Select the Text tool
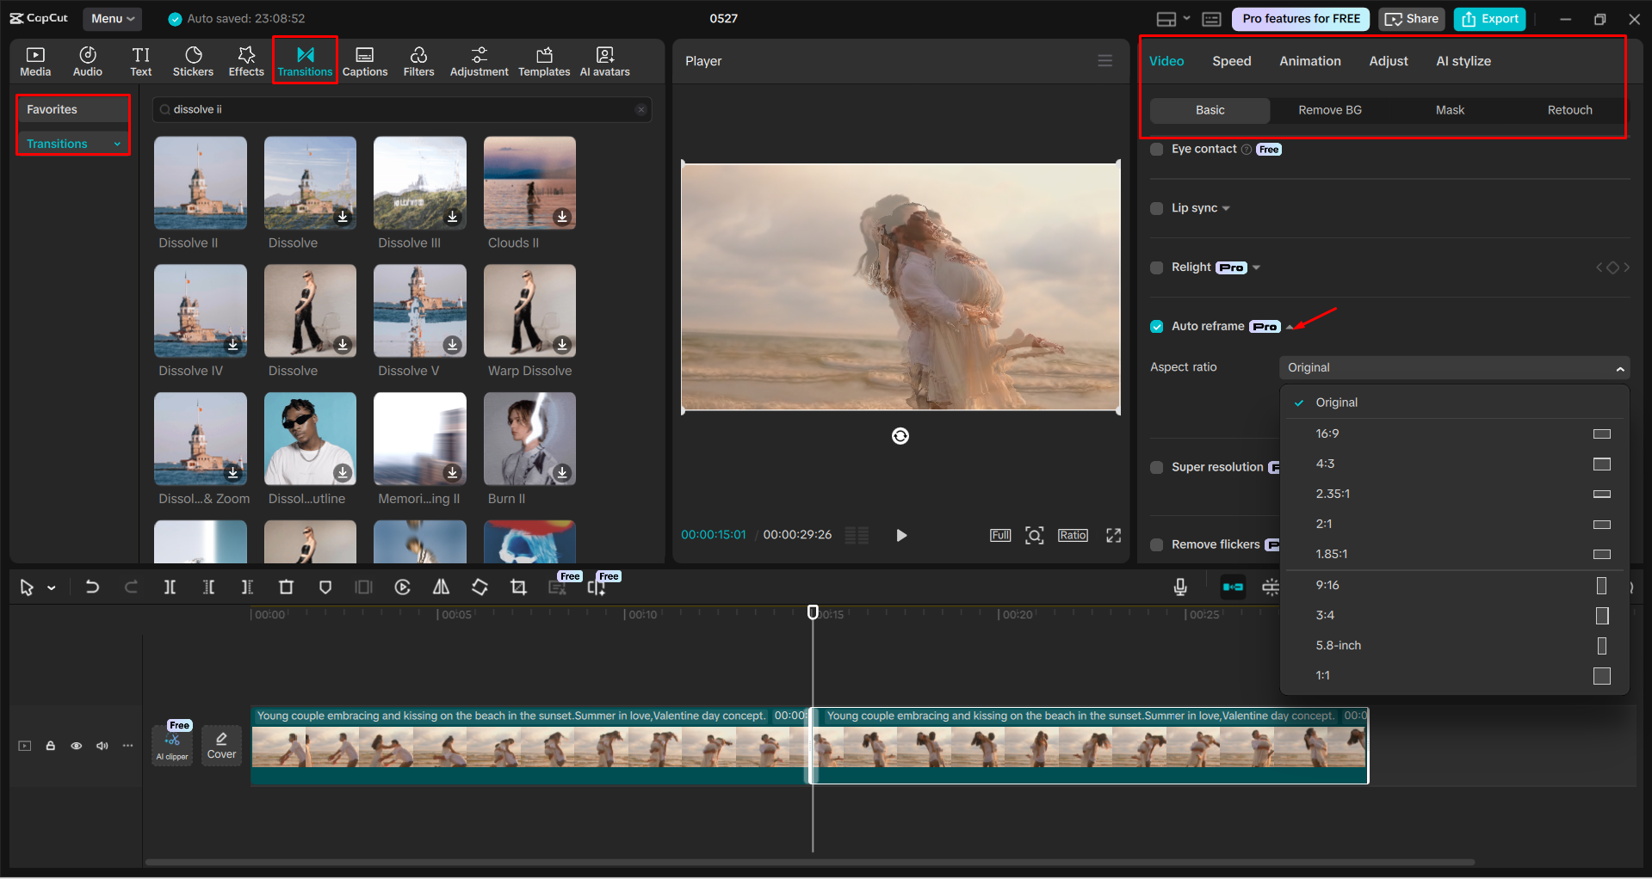 point(140,60)
